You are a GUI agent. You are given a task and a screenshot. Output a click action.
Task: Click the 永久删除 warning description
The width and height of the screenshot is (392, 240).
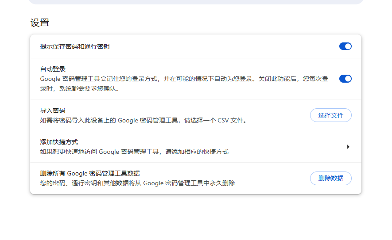click(x=137, y=183)
